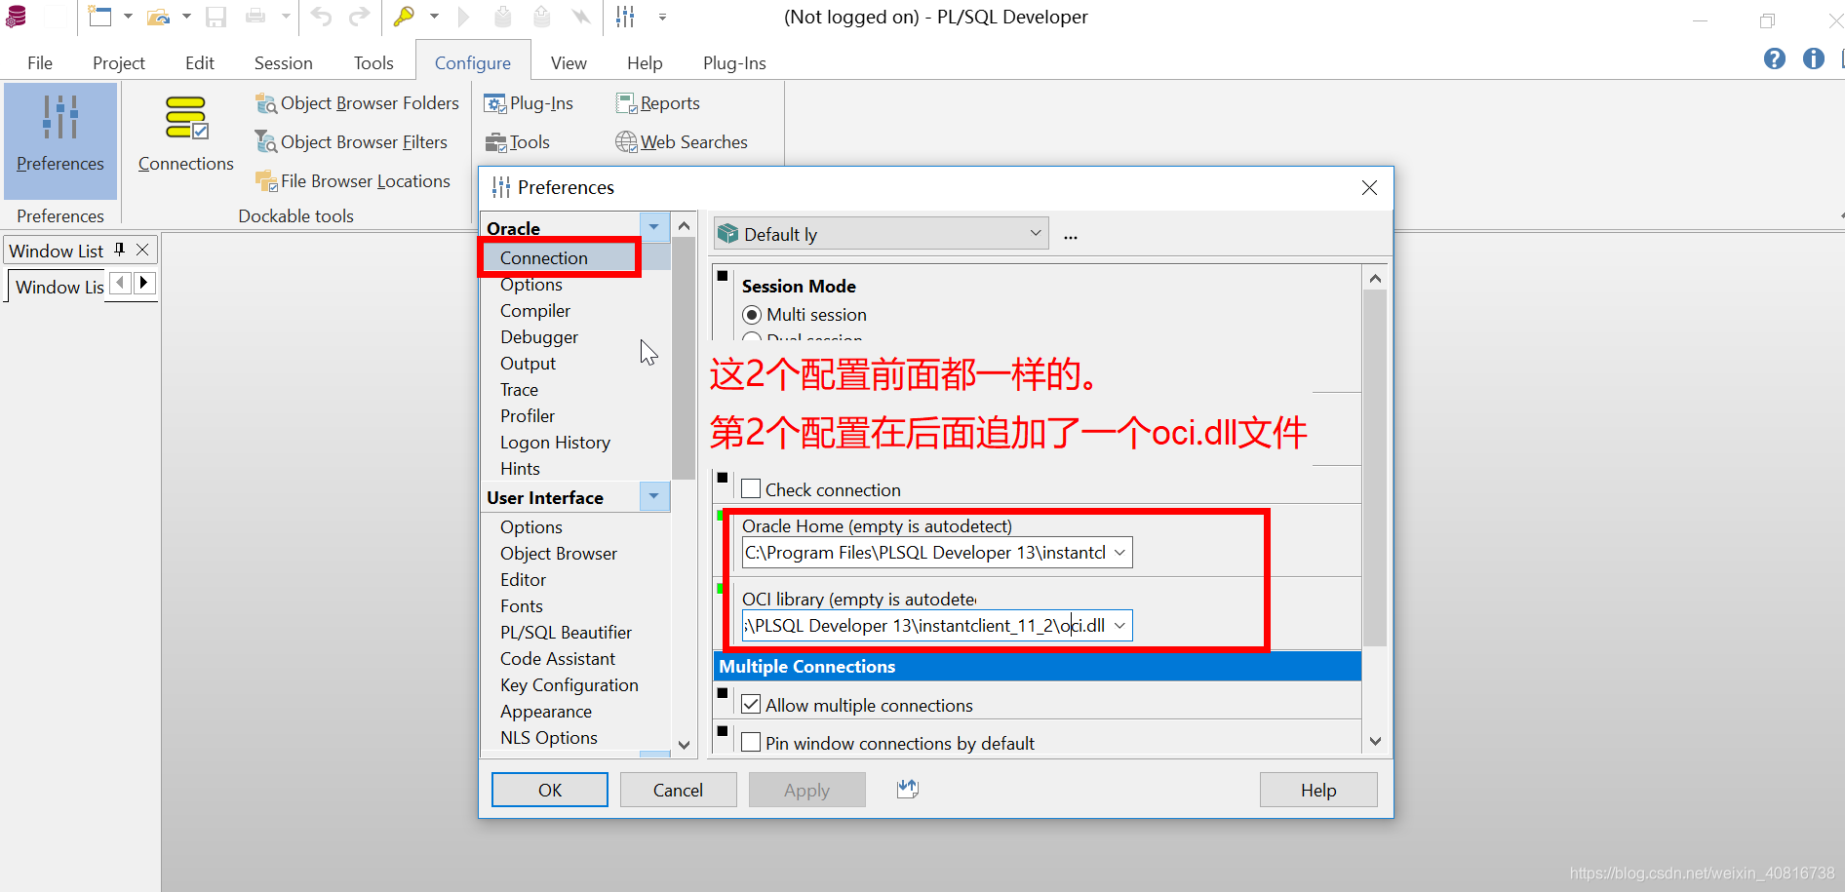Image resolution: width=1845 pixels, height=892 pixels.
Task: Click the Execute play triangle icon
Action: tap(464, 17)
